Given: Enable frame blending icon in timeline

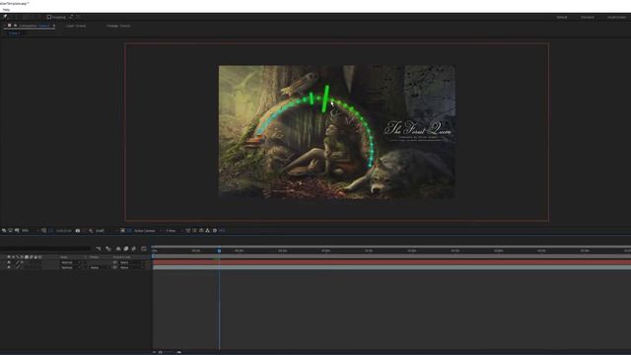Looking at the screenshot, I should (x=126, y=248).
